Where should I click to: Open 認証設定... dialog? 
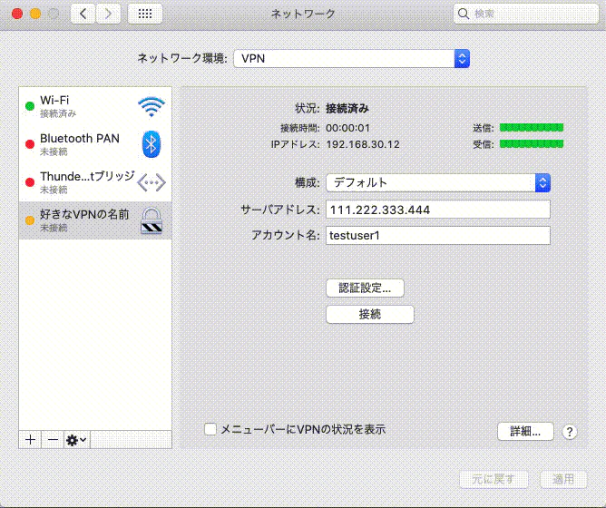pyautogui.click(x=366, y=288)
